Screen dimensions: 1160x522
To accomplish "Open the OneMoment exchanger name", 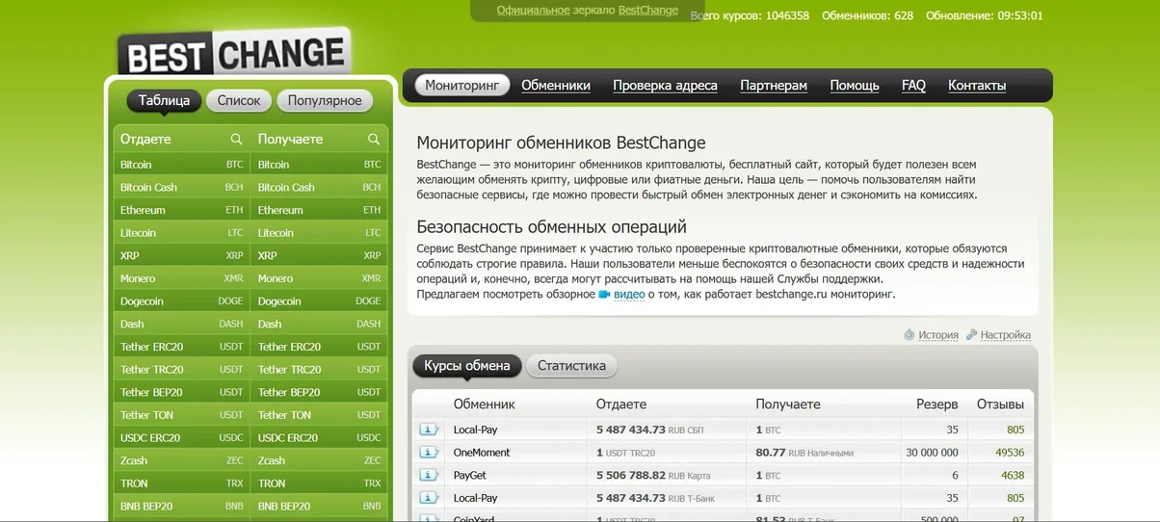I will [482, 453].
